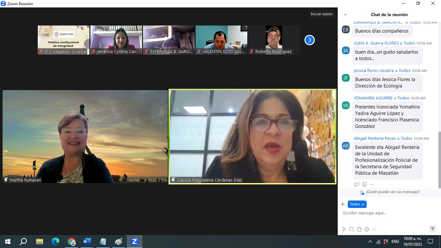
Task: Open more chat composer options ellipsis
Action: [374, 229]
